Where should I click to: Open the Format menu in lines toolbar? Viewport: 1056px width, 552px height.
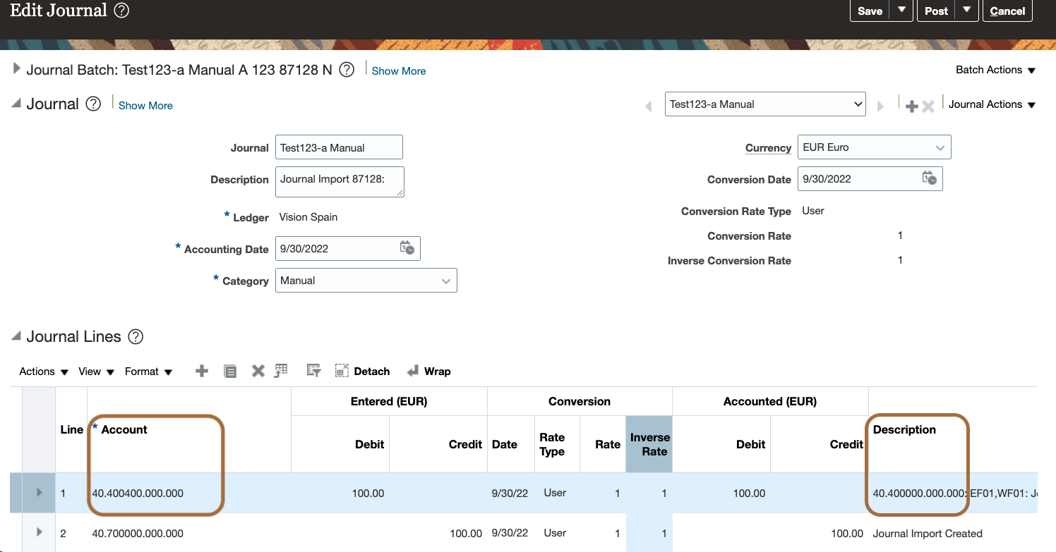148,372
